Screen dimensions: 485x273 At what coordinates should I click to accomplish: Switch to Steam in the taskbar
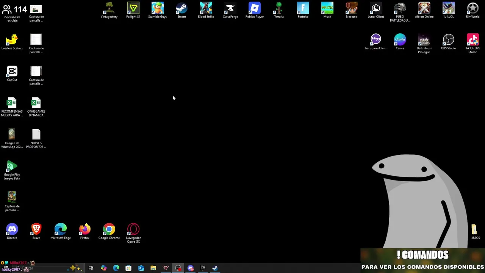point(215,268)
